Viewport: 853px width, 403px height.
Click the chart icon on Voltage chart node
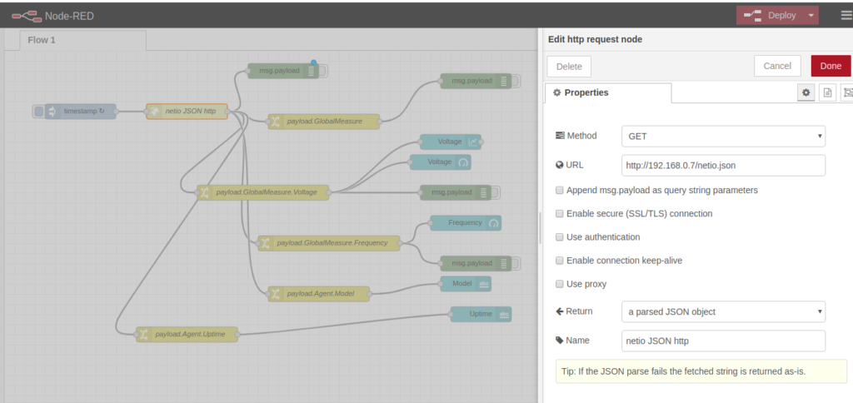474,142
